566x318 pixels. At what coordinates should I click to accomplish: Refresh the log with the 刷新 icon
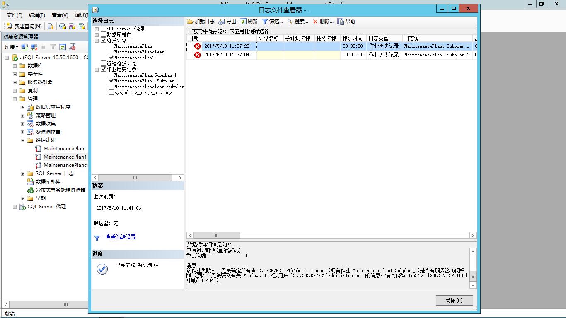click(243, 22)
